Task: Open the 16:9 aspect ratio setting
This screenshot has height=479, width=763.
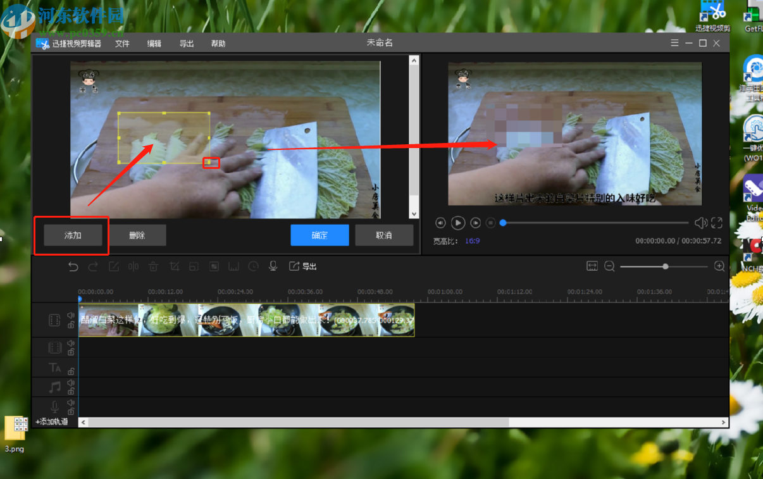Action: pyautogui.click(x=472, y=241)
